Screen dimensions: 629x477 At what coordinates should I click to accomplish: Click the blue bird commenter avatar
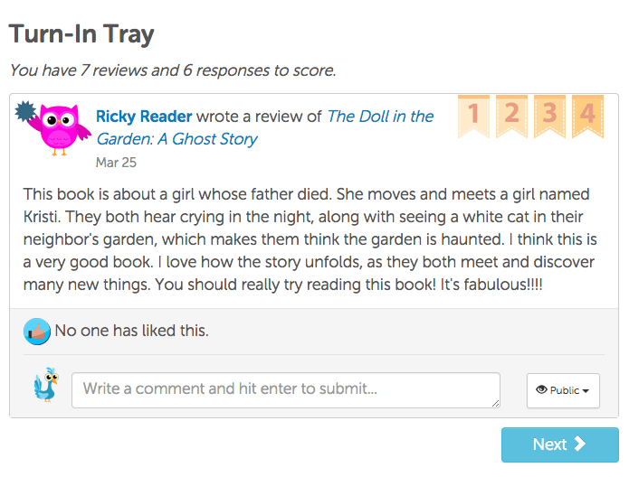click(44, 385)
